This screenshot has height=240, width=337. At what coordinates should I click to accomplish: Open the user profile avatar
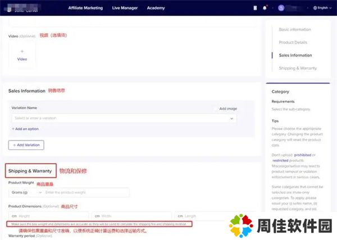click(281, 8)
